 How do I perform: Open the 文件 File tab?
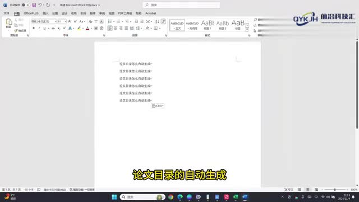point(6,13)
